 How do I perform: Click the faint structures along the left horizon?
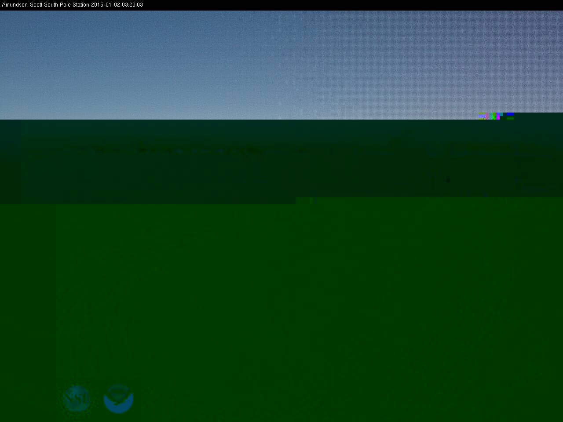click(x=141, y=149)
